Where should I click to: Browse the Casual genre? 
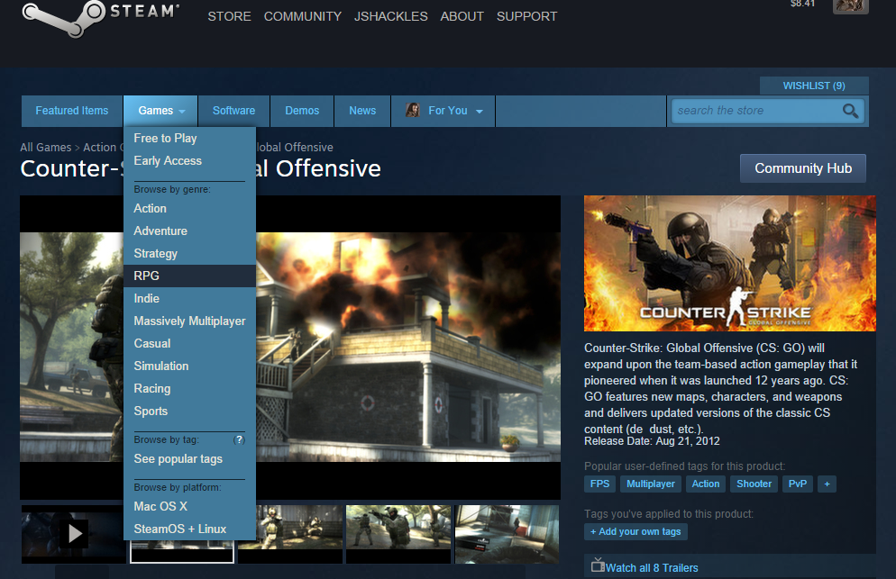pyautogui.click(x=189, y=344)
